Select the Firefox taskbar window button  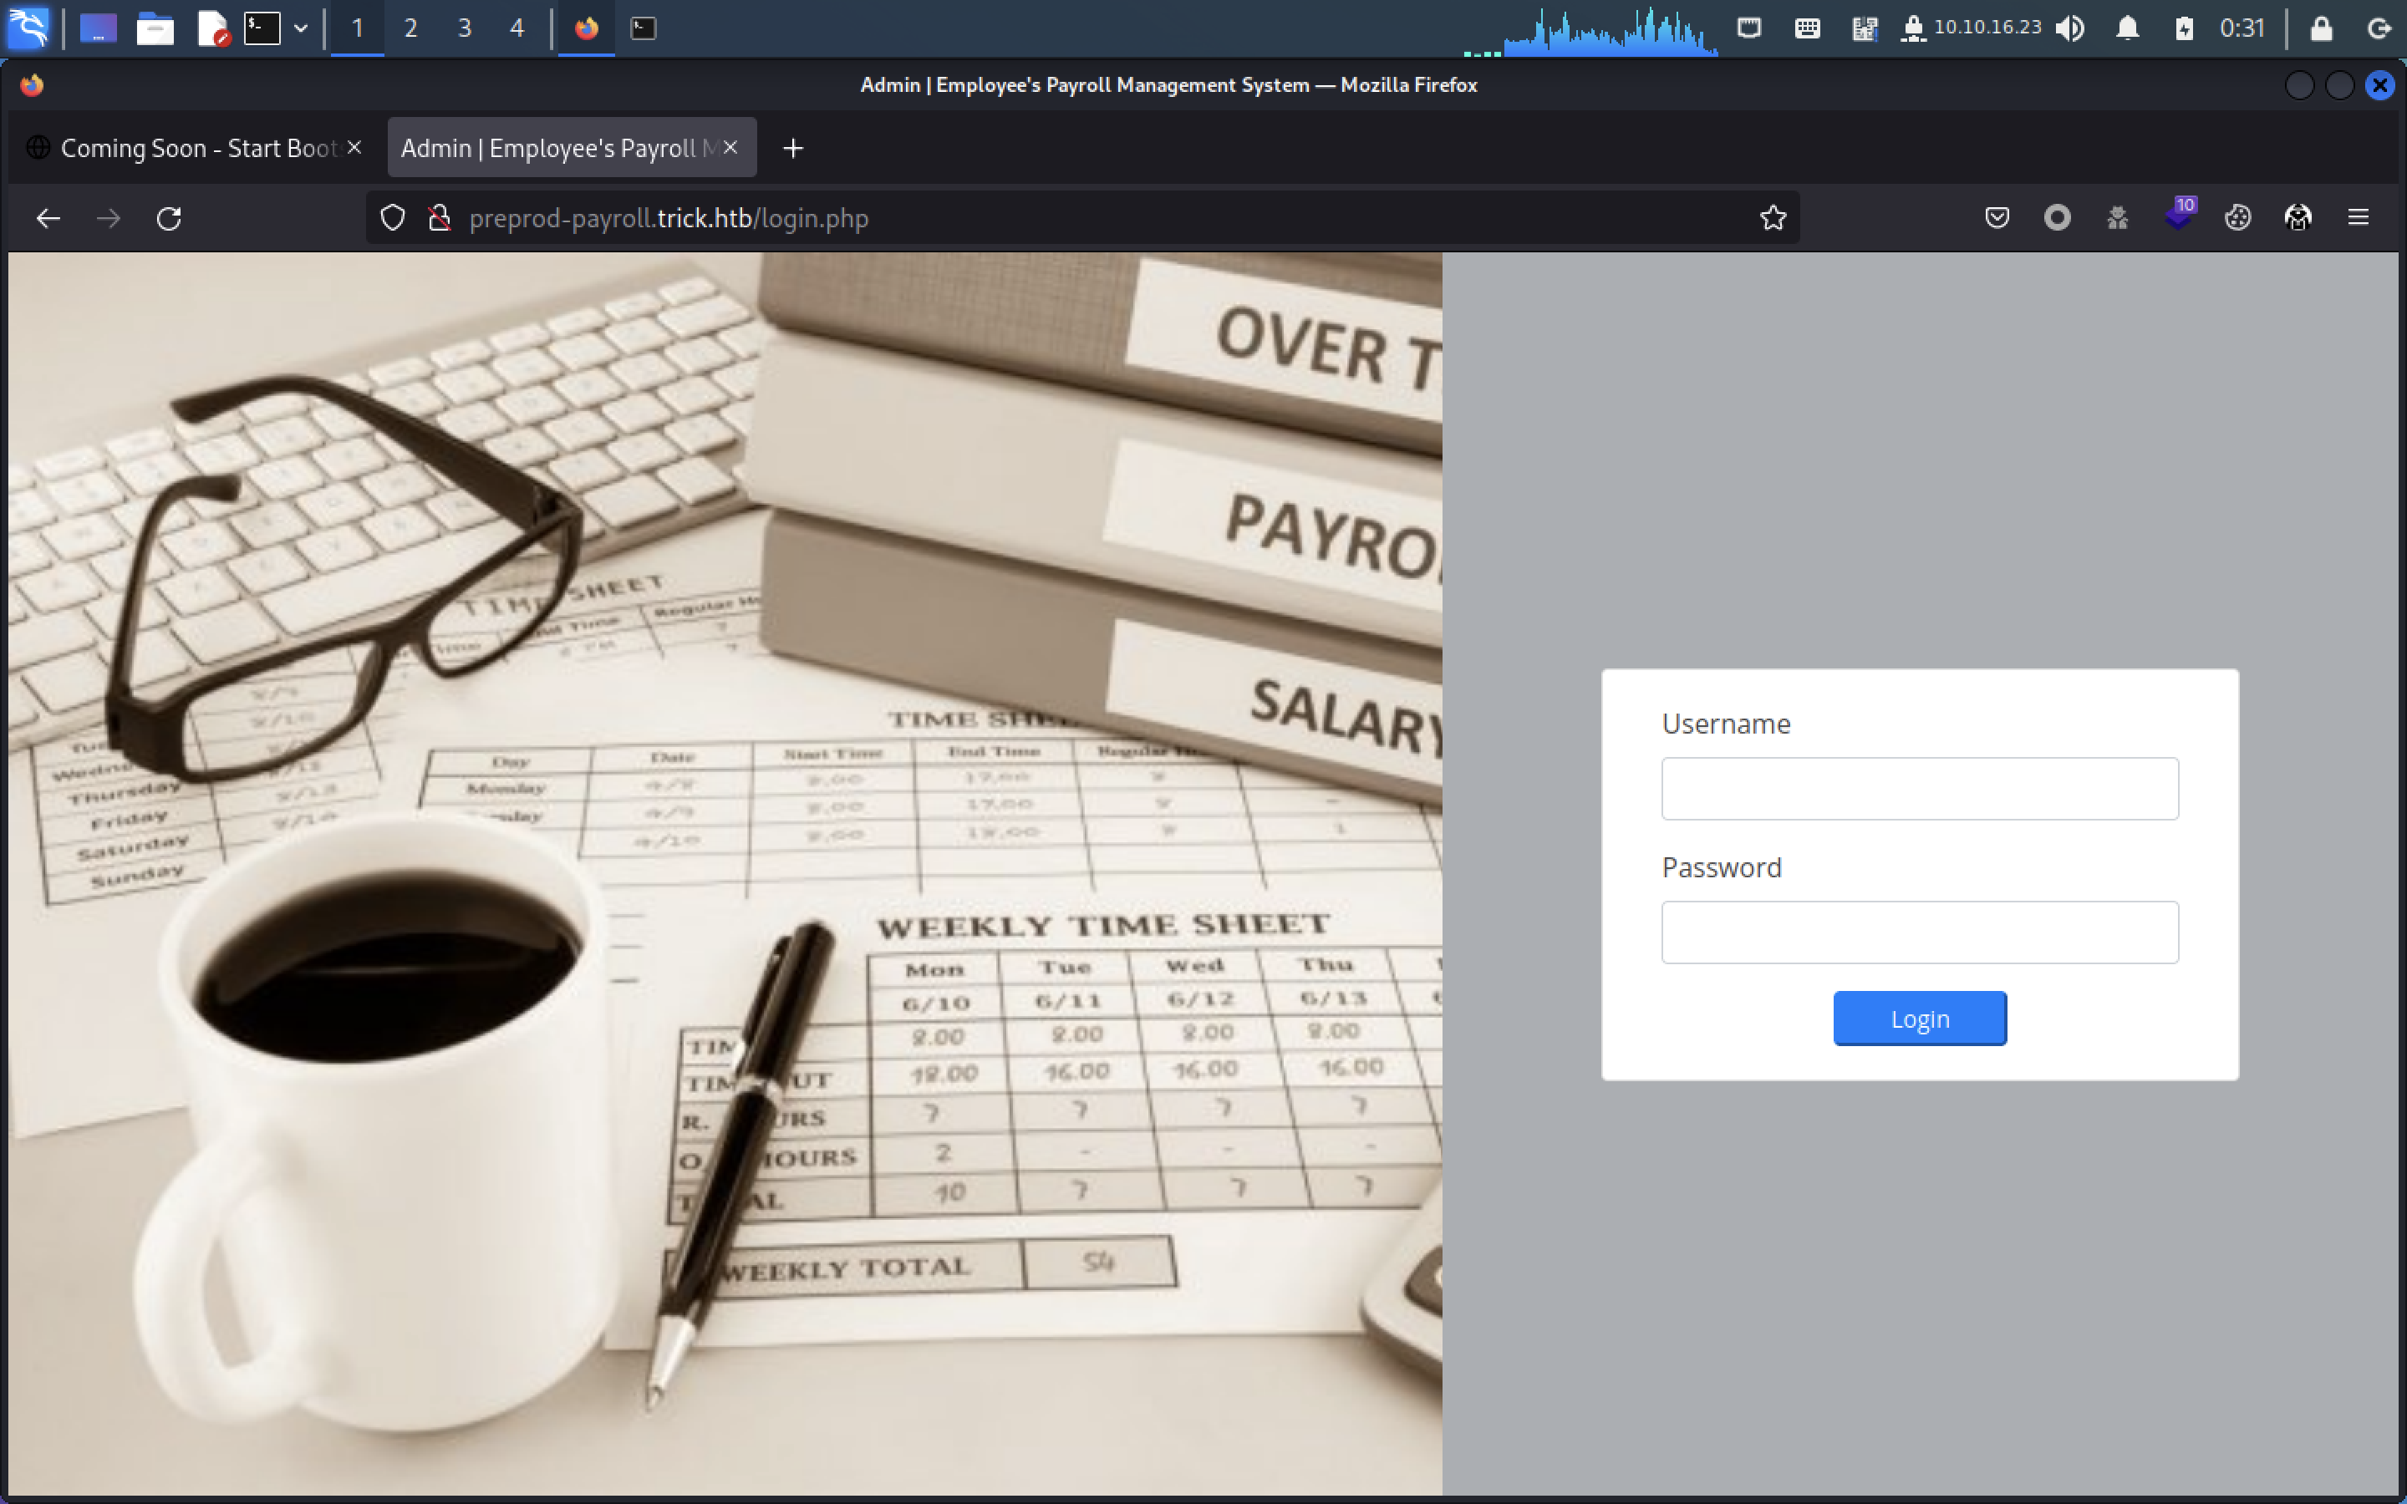coord(587,28)
